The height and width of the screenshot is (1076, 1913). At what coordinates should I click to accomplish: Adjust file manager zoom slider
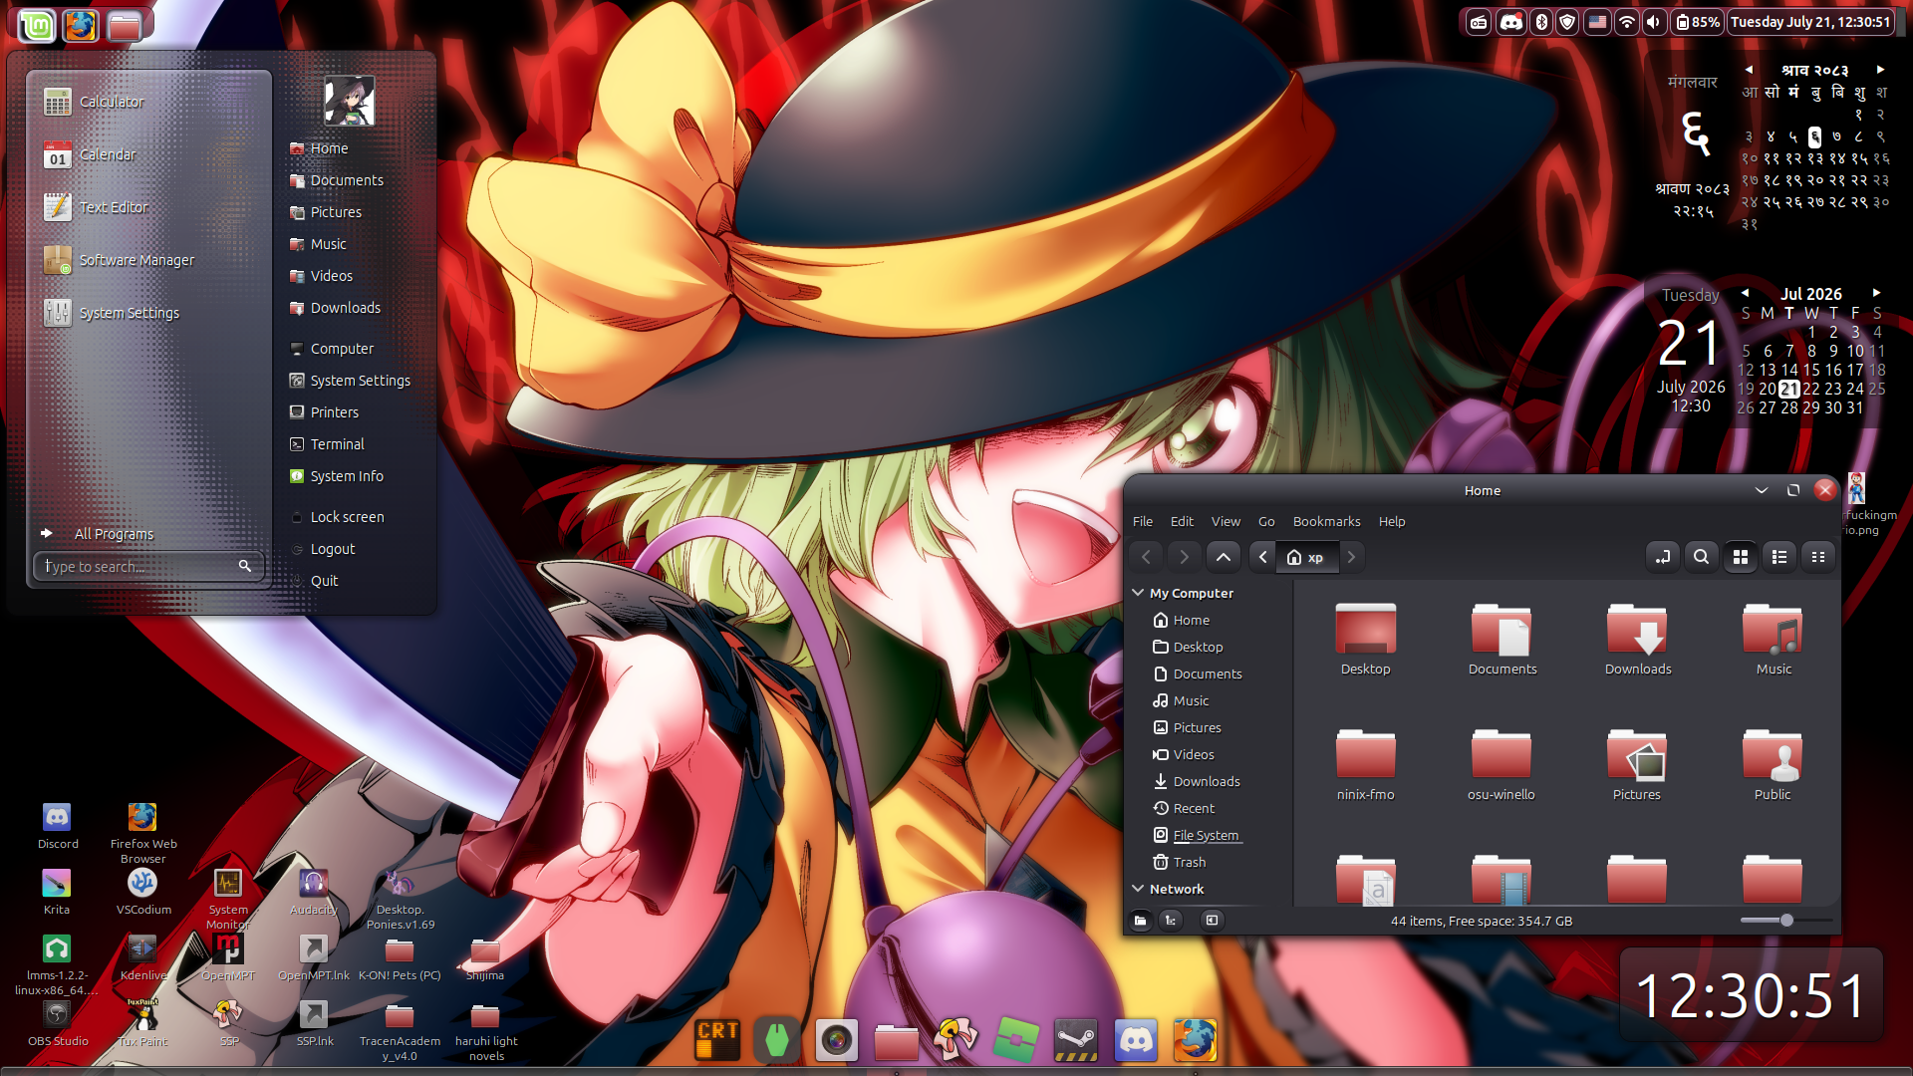(1785, 920)
